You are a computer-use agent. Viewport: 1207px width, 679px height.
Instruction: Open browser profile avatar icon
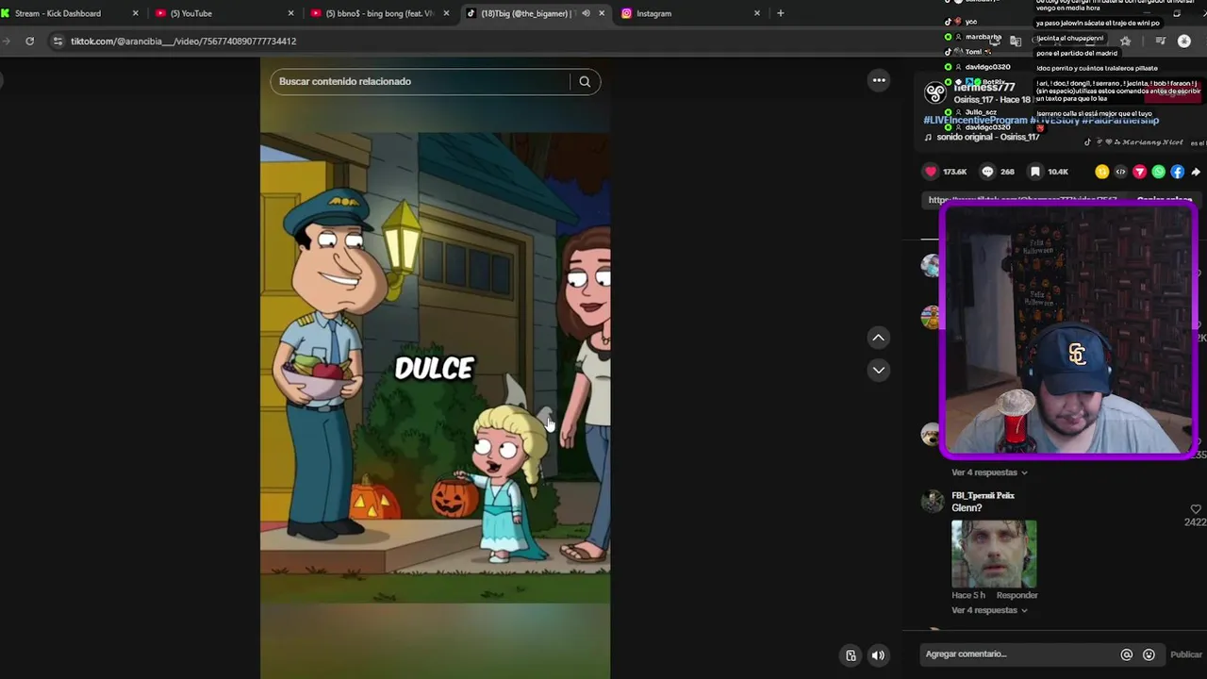1184,41
